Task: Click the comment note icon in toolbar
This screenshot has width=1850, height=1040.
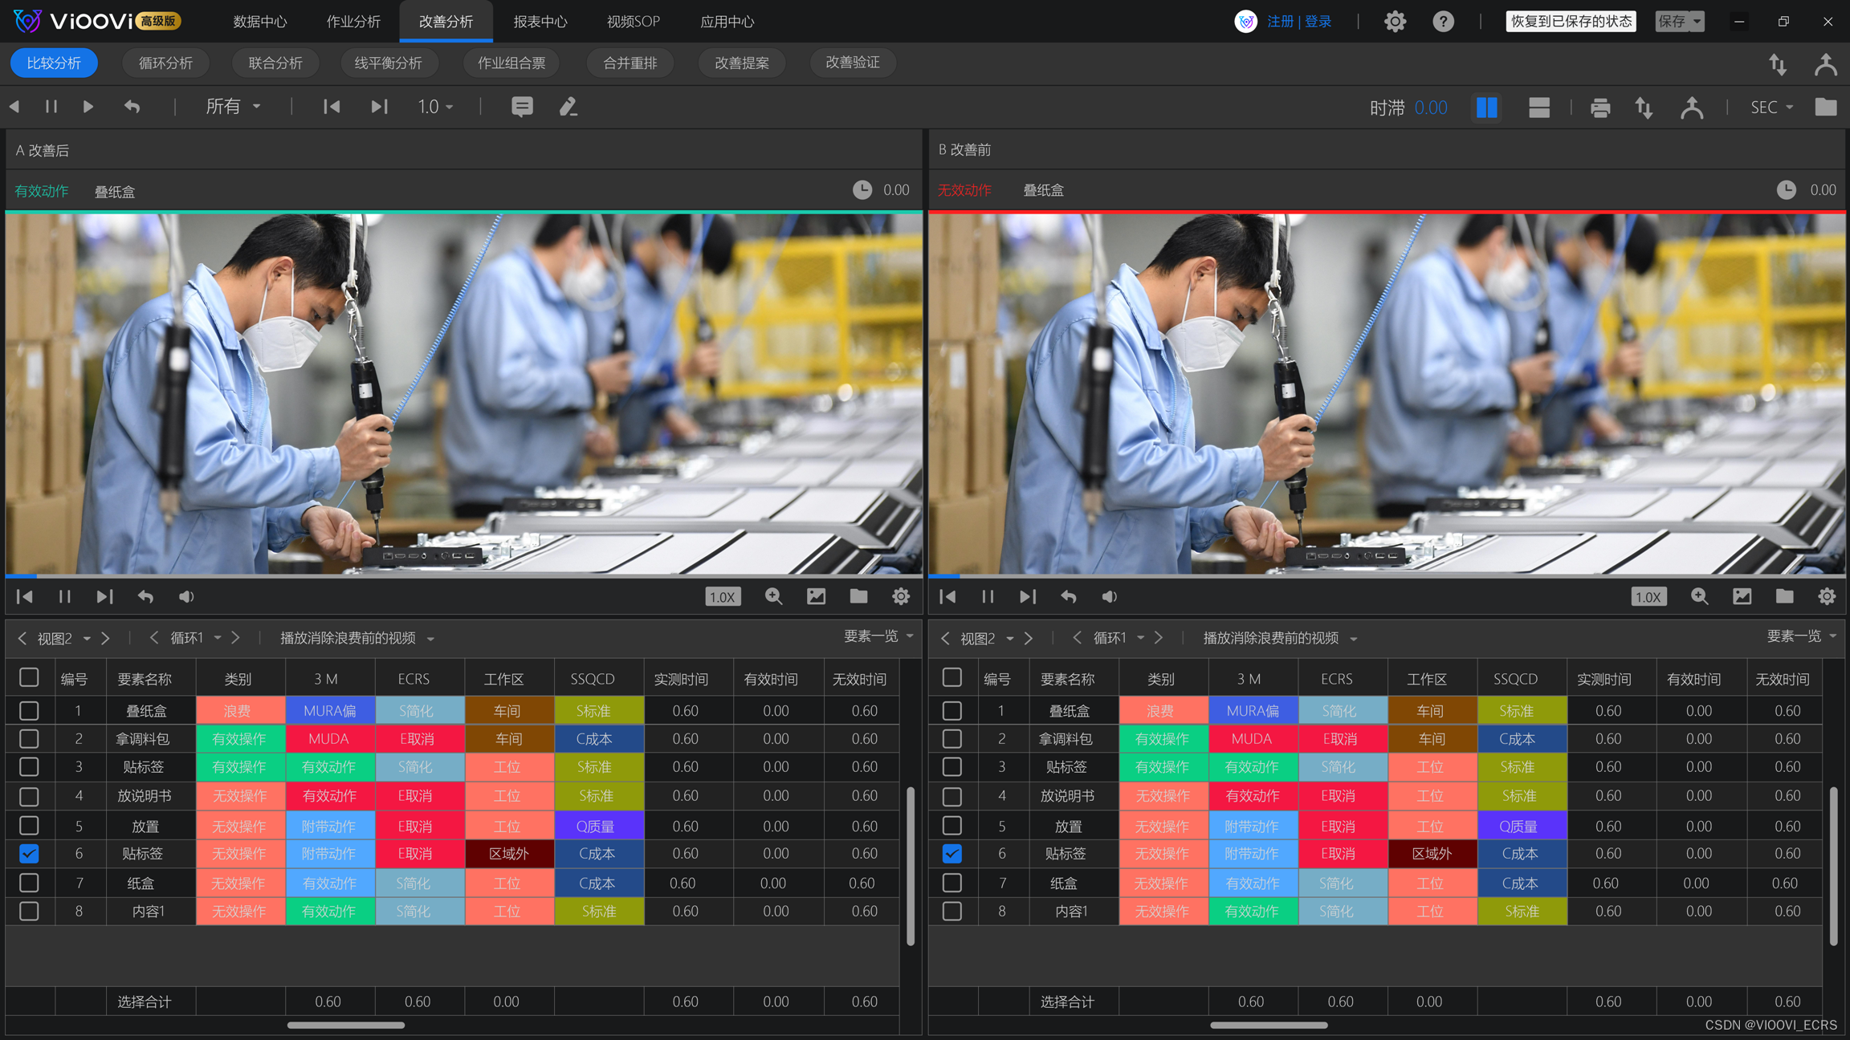Action: 522,107
